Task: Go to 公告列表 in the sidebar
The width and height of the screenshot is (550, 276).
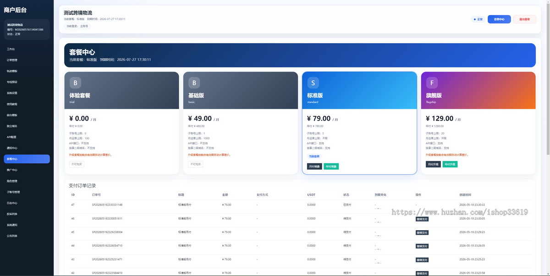Action: pos(27,236)
